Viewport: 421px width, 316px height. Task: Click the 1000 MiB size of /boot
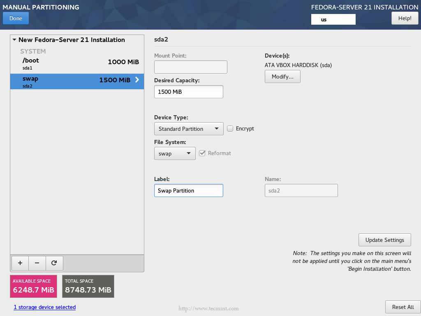pos(123,62)
